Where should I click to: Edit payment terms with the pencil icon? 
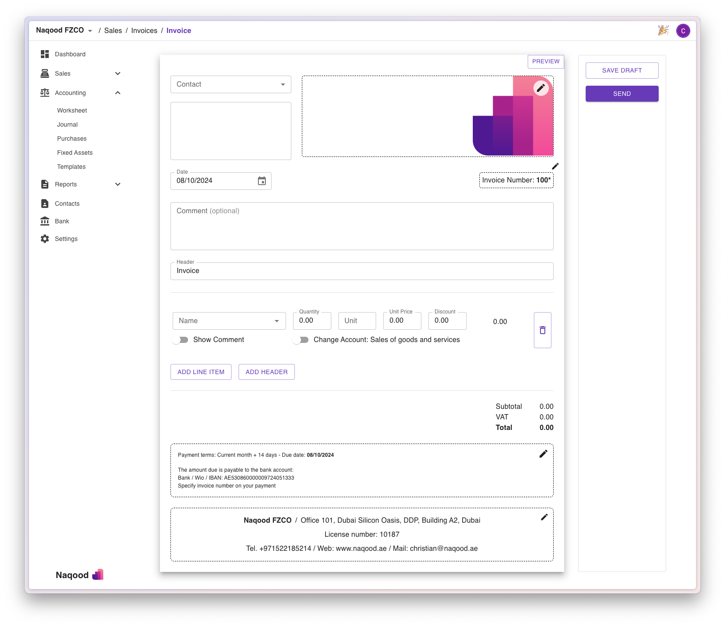click(543, 453)
